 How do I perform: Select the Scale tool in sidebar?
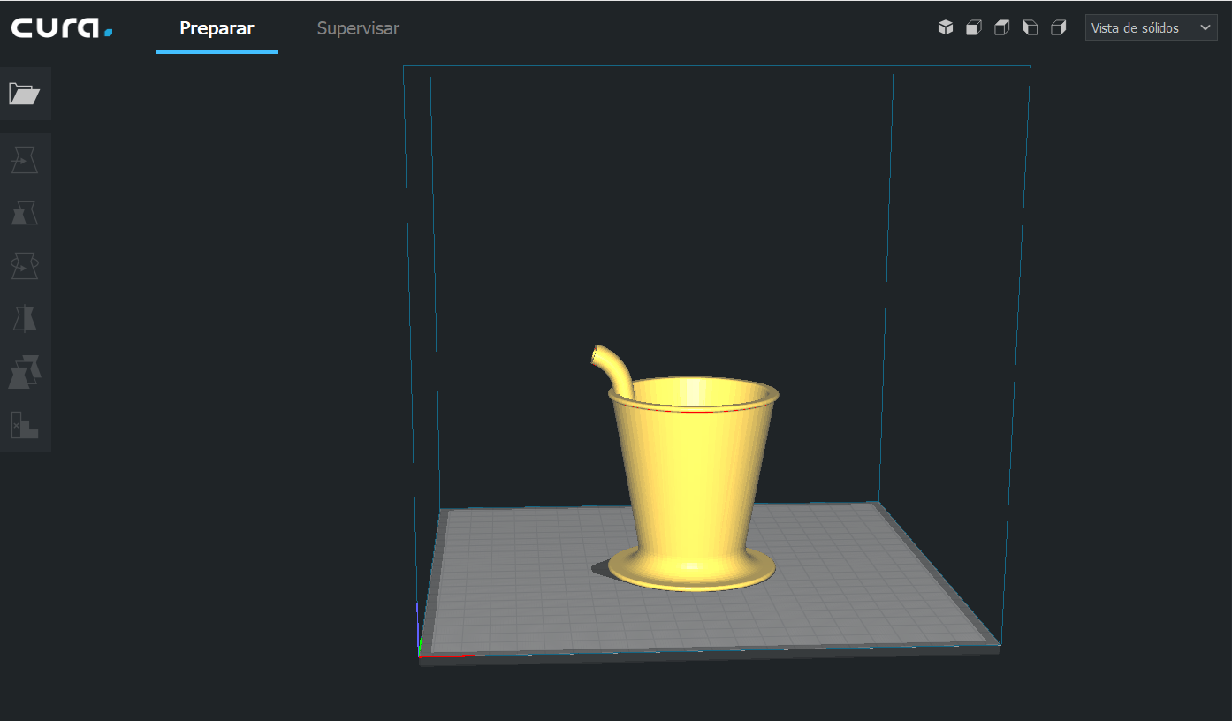click(x=25, y=213)
